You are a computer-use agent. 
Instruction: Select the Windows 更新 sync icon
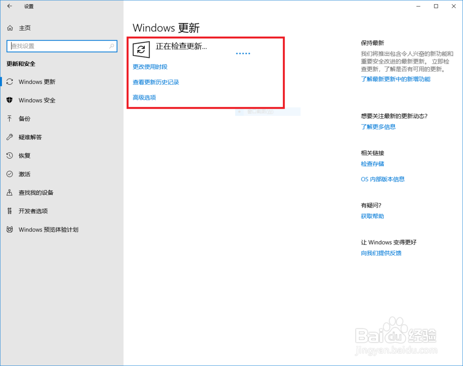pos(10,81)
